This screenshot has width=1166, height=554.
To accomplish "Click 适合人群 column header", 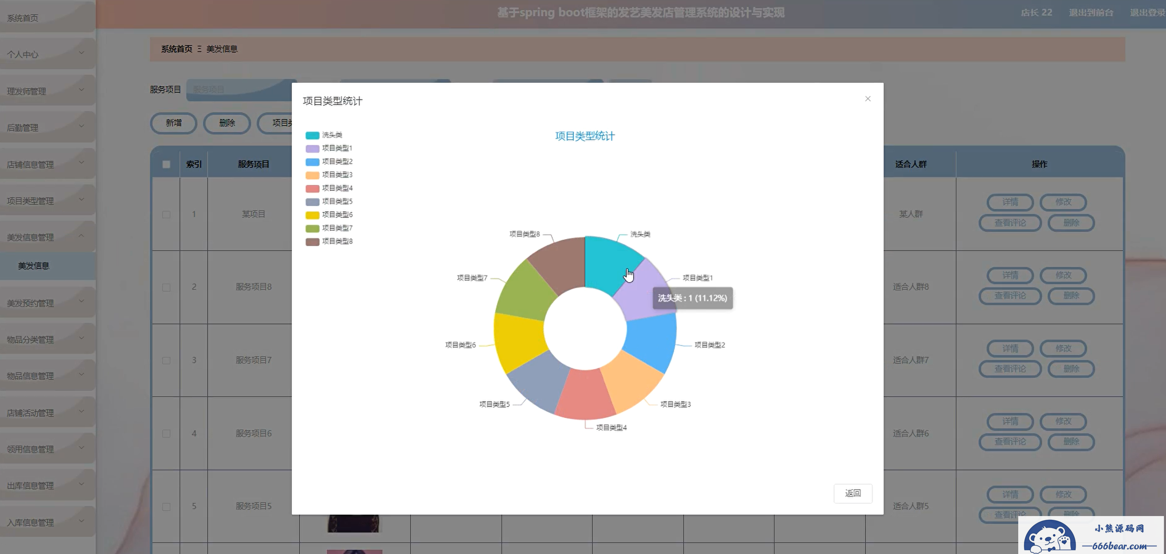I will point(911,164).
